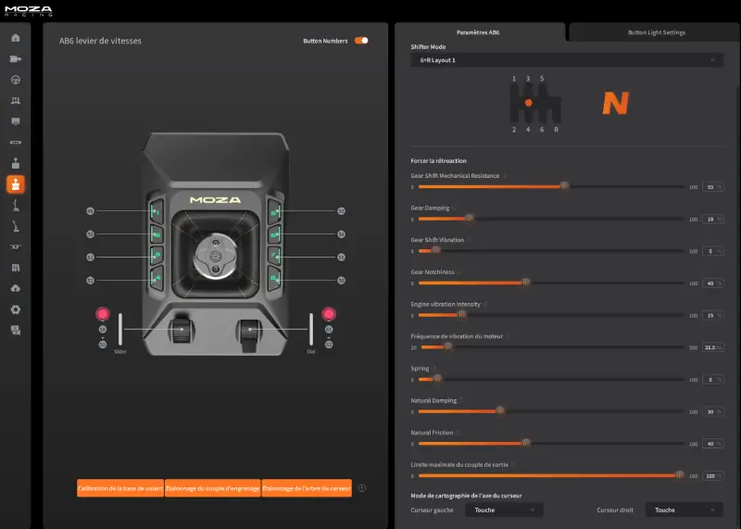This screenshot has height=529, width=741.
Task: Click the MOZA Racing logo
Action: [x=29, y=11]
